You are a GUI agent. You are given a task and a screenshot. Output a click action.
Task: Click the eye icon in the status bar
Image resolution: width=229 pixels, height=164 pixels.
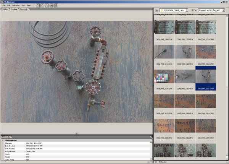[156, 162]
